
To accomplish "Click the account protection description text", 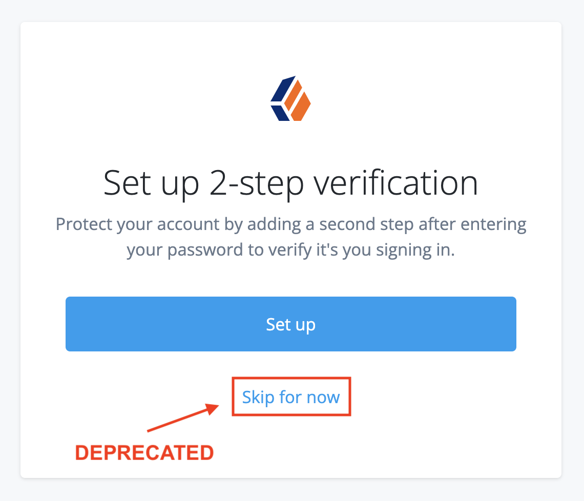I will pos(291,237).
